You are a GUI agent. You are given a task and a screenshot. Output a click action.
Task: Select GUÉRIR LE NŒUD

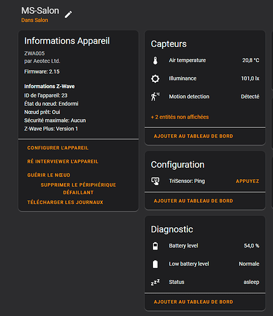(49, 175)
